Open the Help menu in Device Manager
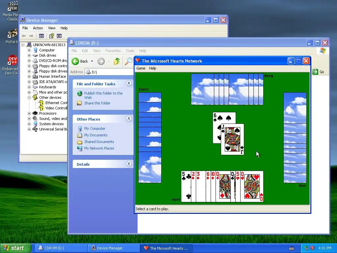Screen dimensions: 337x253 tap(64, 28)
